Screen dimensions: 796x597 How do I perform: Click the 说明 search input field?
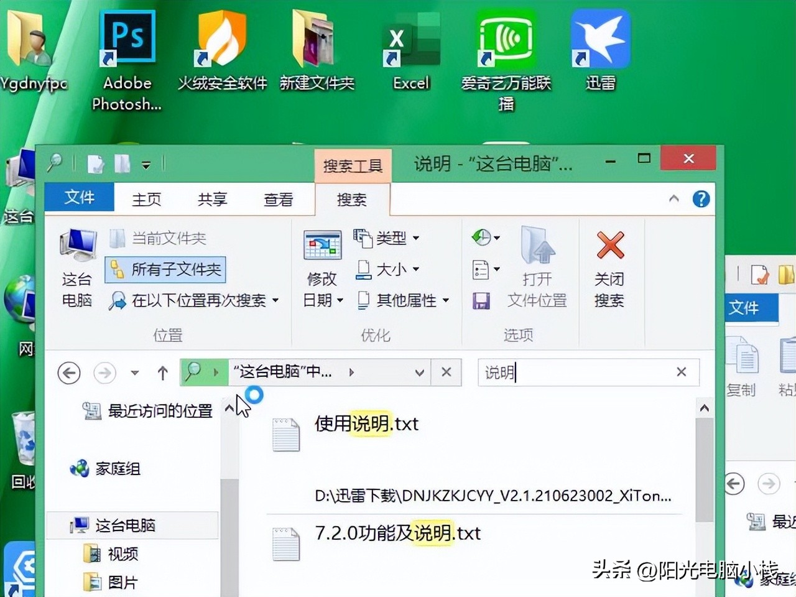click(x=588, y=372)
